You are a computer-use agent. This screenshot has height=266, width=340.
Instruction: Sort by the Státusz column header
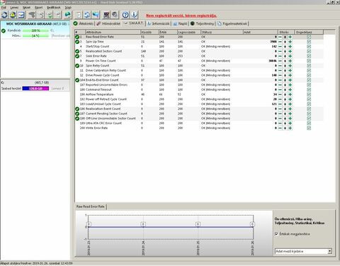pyautogui.click(x=222, y=32)
